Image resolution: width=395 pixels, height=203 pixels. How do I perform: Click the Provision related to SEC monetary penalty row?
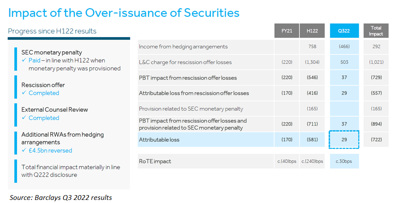click(191, 108)
